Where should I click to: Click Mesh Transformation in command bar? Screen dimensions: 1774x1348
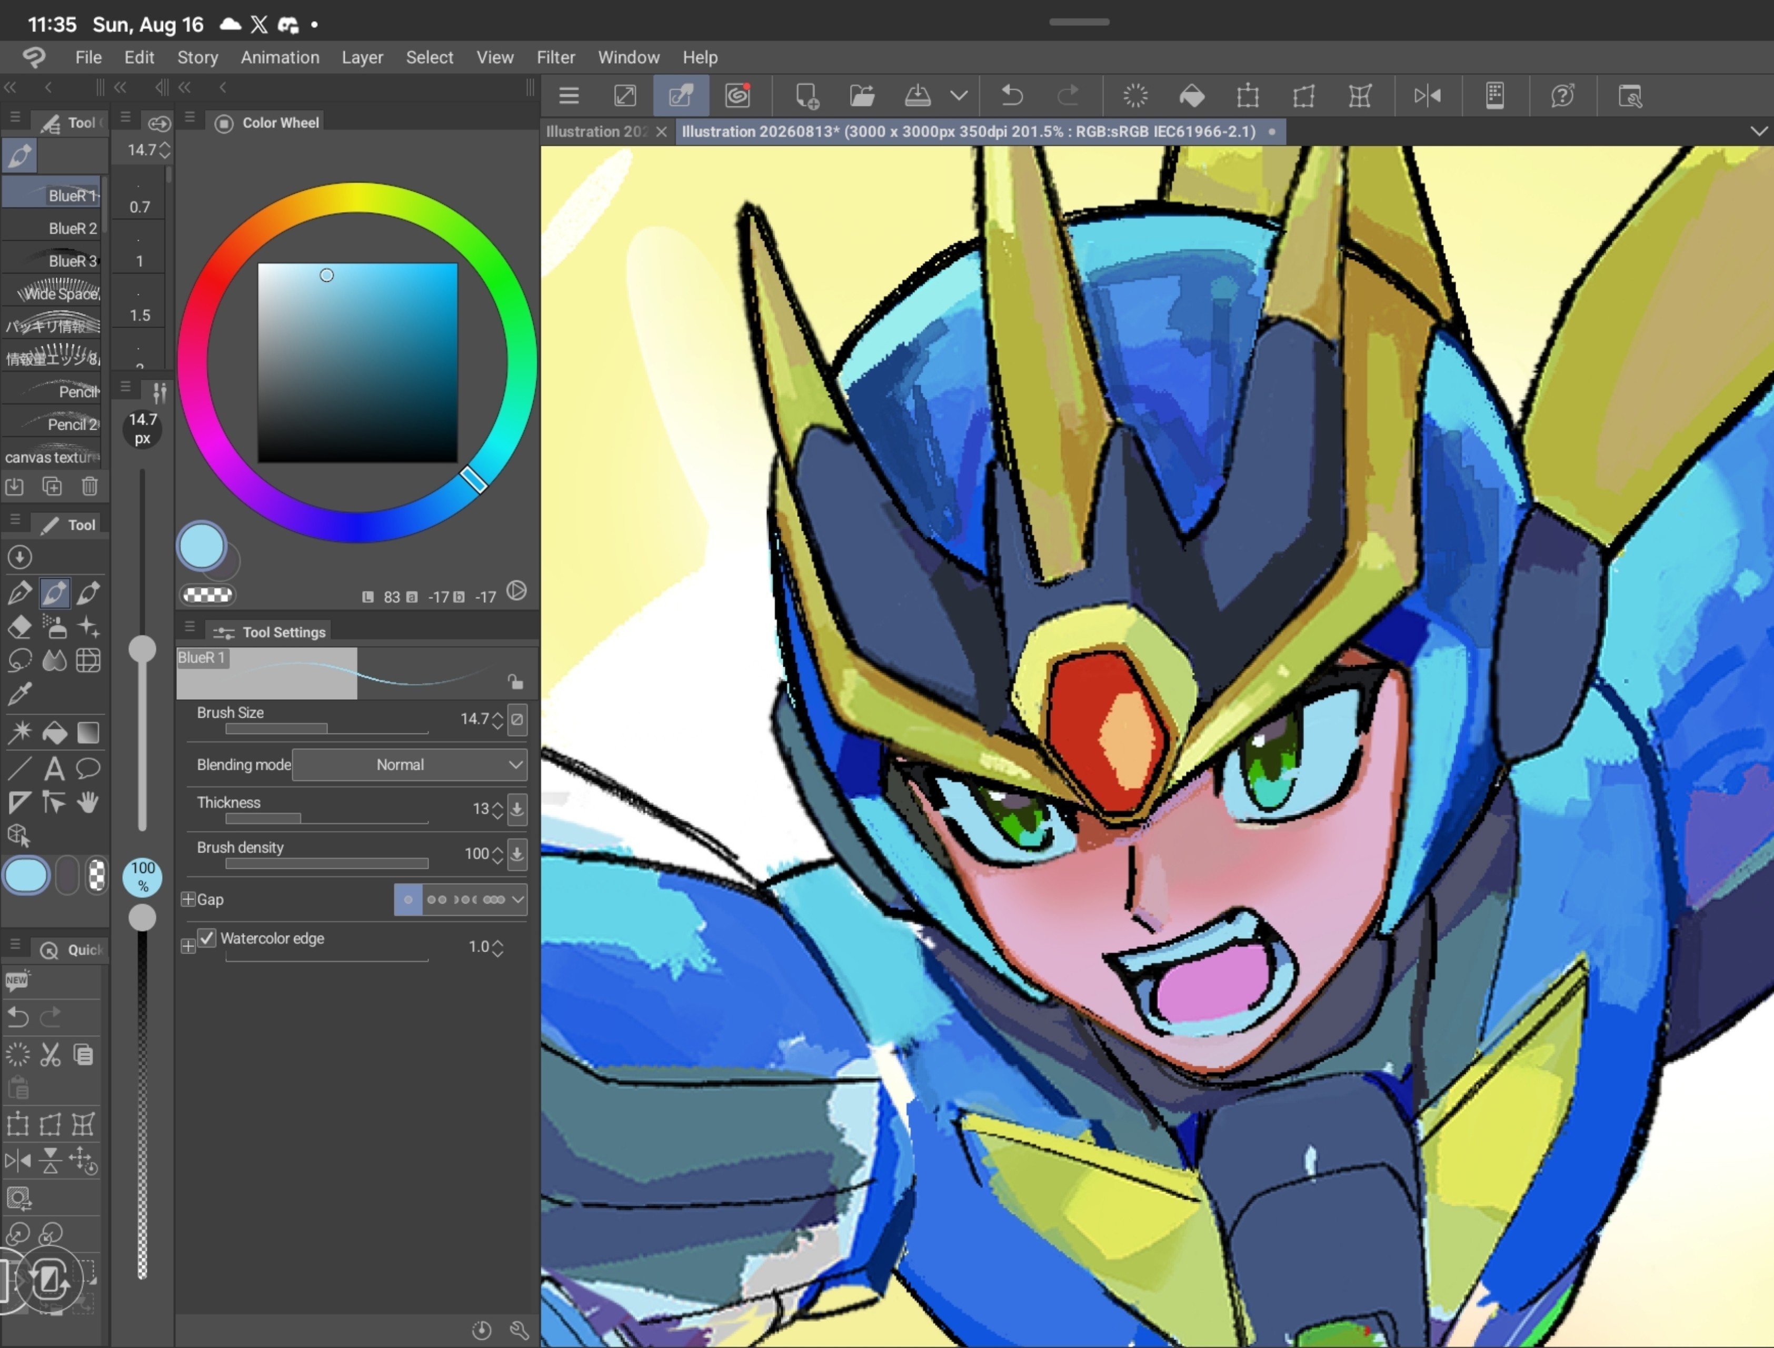pyautogui.click(x=1360, y=96)
